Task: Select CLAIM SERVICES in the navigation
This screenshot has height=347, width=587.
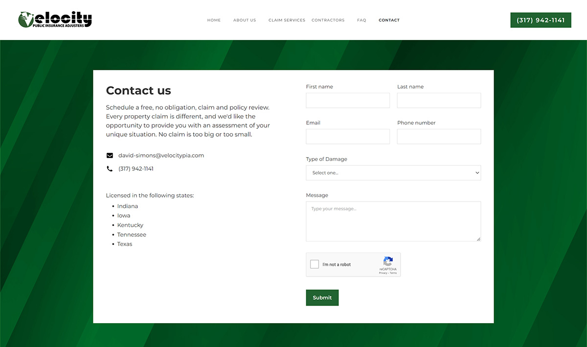Action: (287, 20)
